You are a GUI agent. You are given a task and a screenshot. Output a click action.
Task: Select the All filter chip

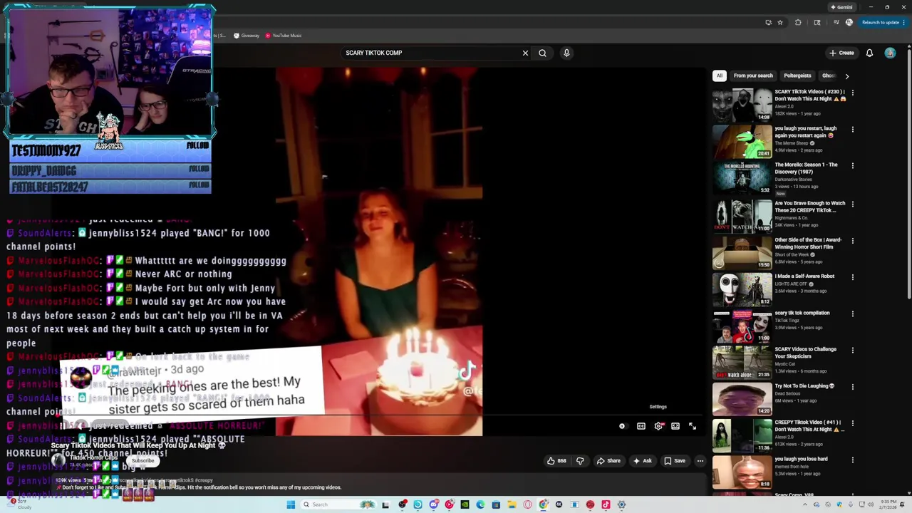[720, 76]
